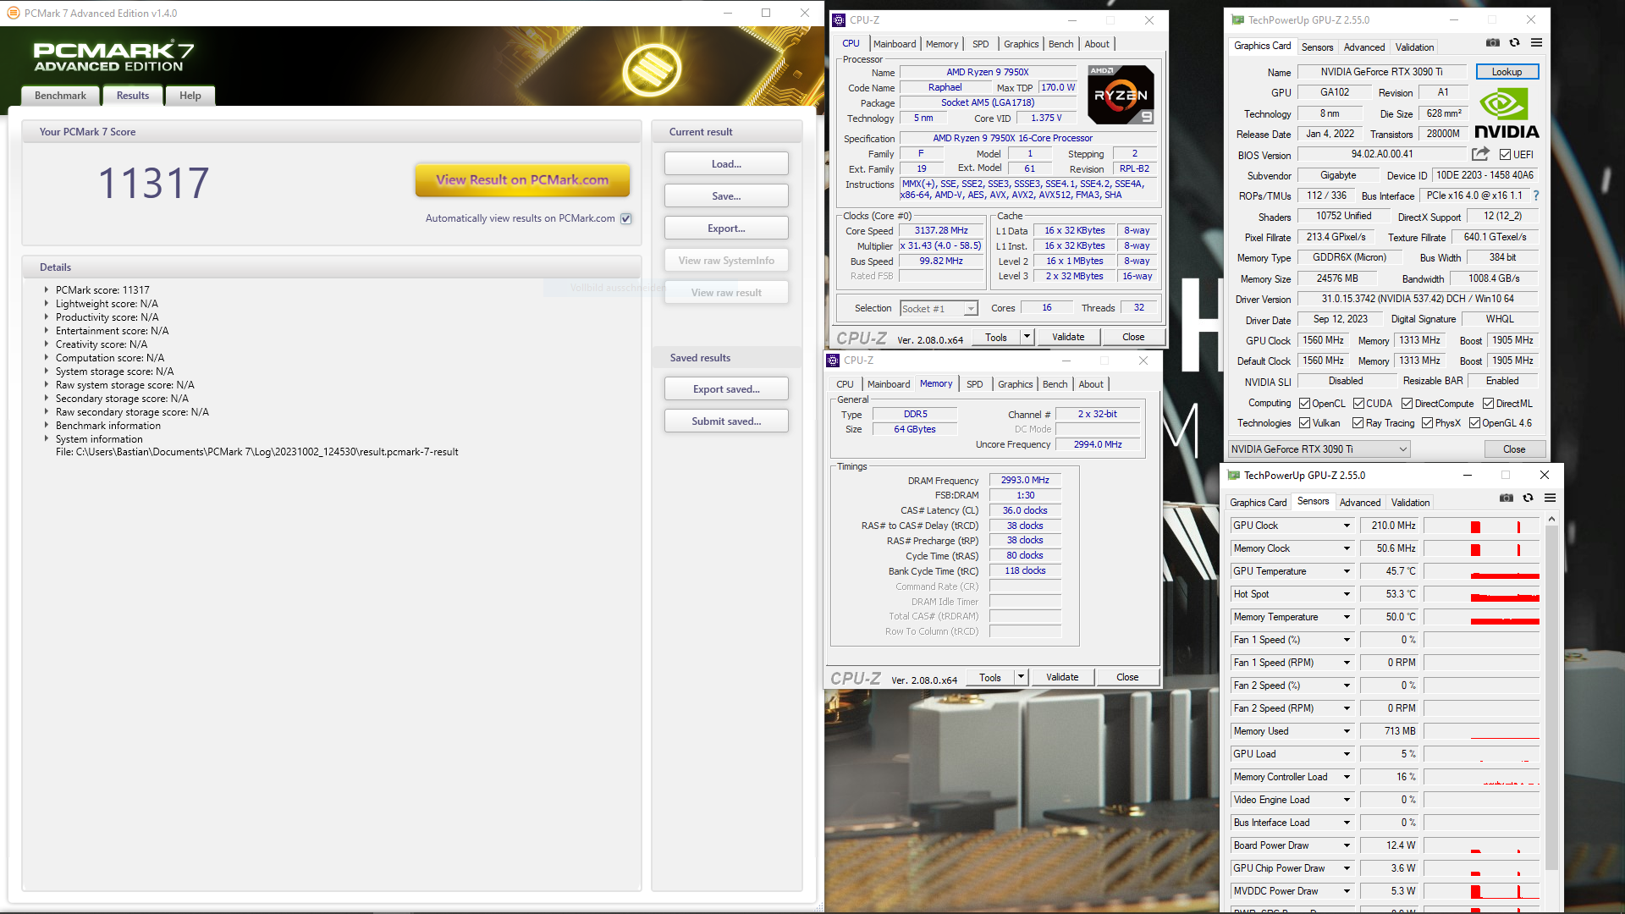Screen dimensions: 1625x914
Task: Click the Submit saved... button
Action: coord(726,421)
